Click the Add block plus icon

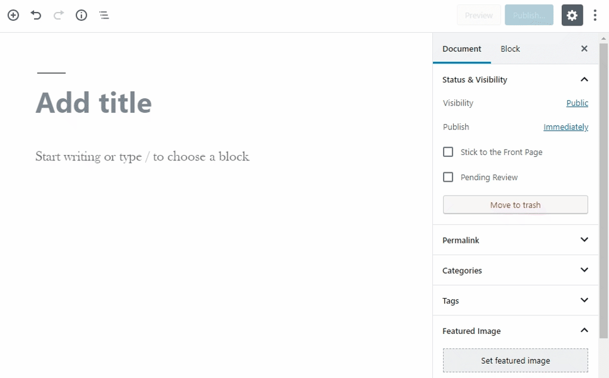(x=13, y=16)
